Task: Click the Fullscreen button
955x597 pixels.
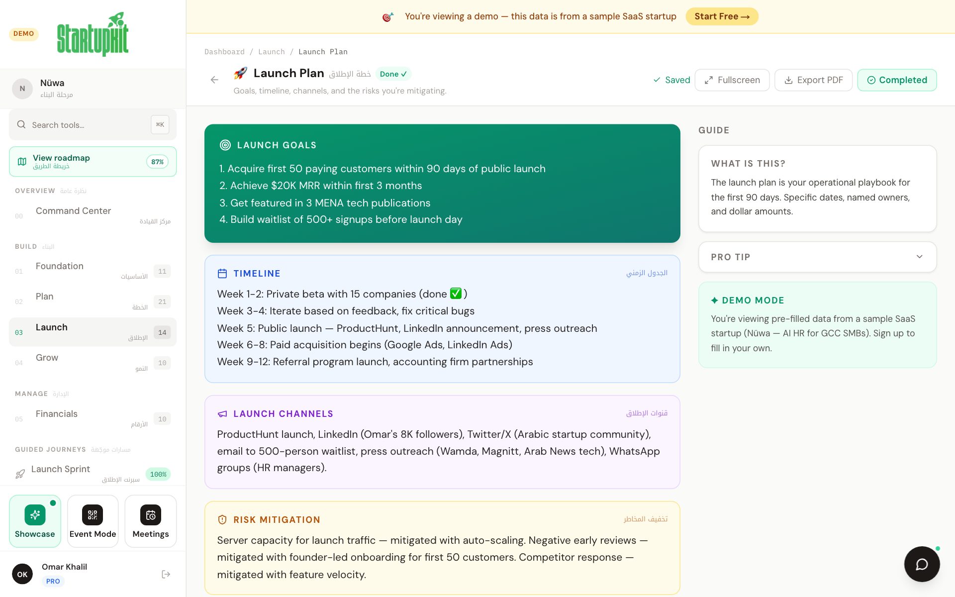Action: pyautogui.click(x=732, y=80)
